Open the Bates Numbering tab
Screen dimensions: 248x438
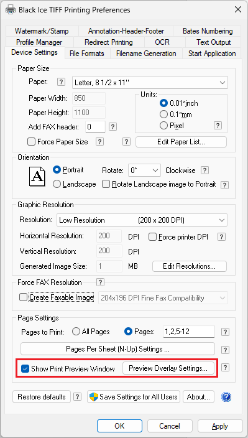[208, 31]
